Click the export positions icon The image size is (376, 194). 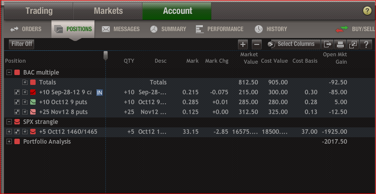click(328, 44)
